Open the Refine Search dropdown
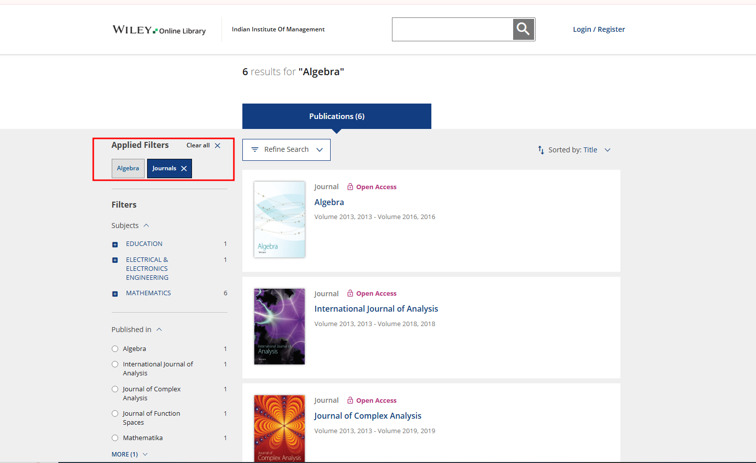The width and height of the screenshot is (756, 463). click(286, 150)
